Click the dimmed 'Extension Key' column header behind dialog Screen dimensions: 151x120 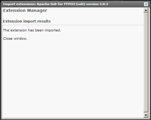click(45, 1)
